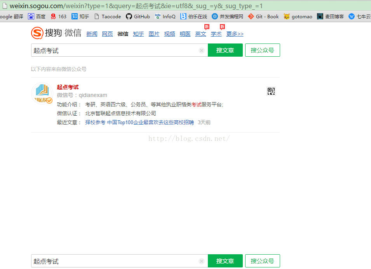This screenshot has width=371, height=269.
Task: Switch to the 学术 search tab
Action: 216,34
